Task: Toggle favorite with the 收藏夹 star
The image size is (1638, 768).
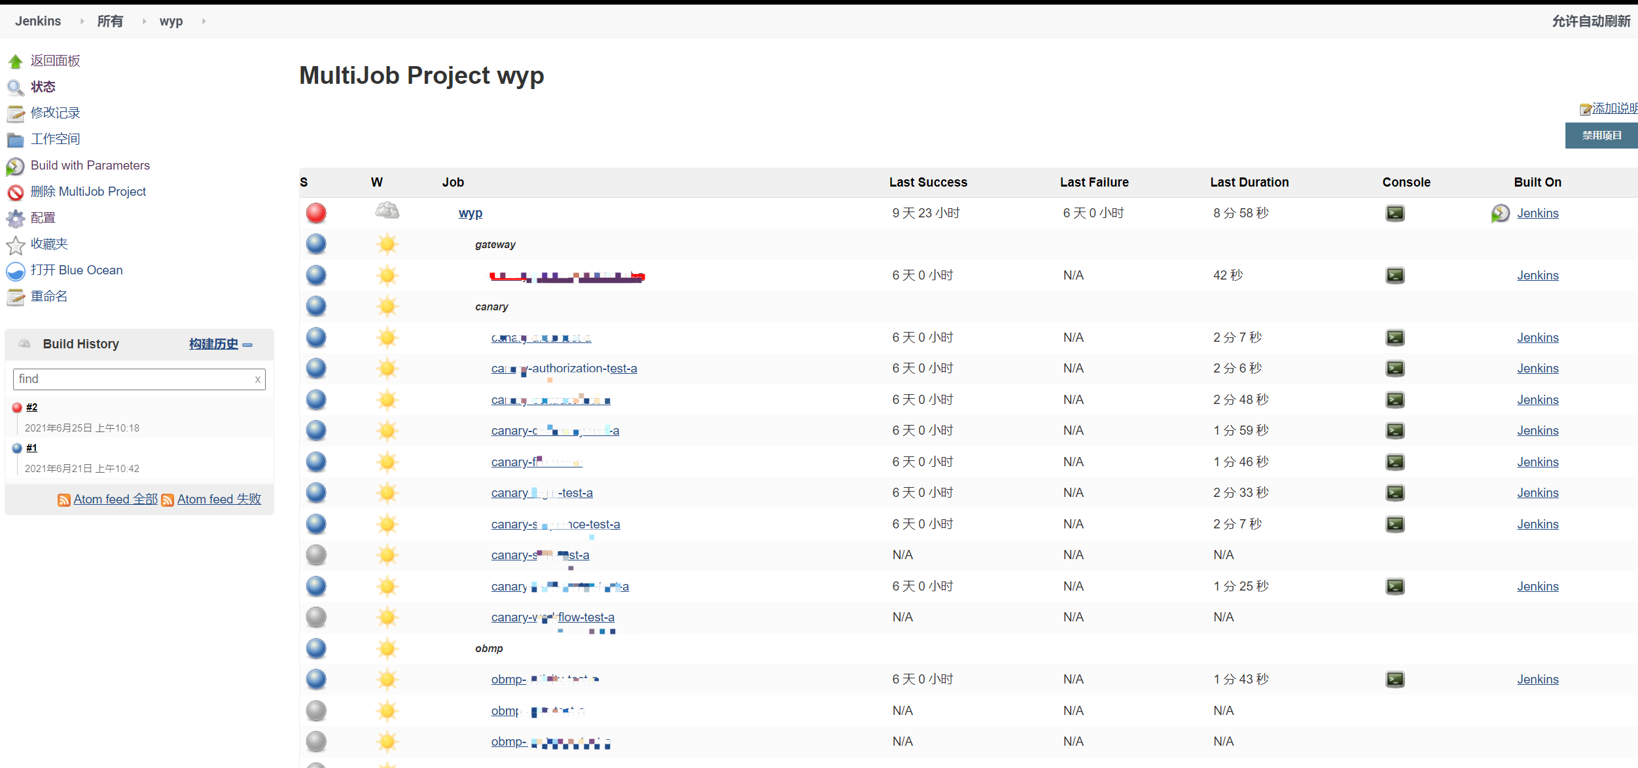Action: pos(15,244)
